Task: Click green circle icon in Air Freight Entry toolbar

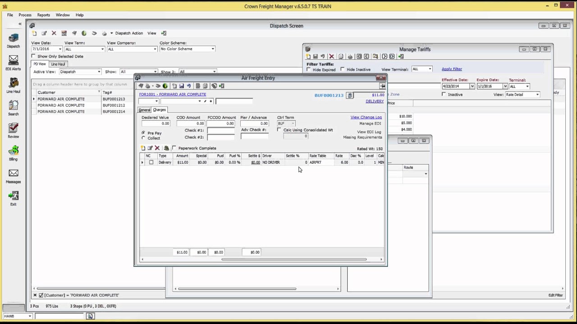Action: click(x=165, y=86)
